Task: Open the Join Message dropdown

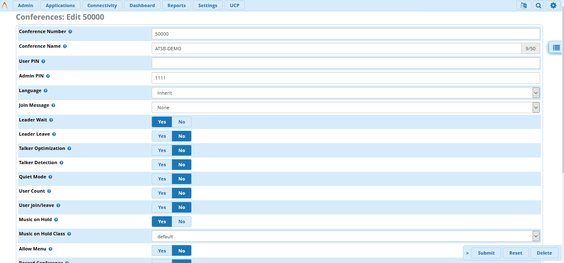Action: tap(346, 108)
